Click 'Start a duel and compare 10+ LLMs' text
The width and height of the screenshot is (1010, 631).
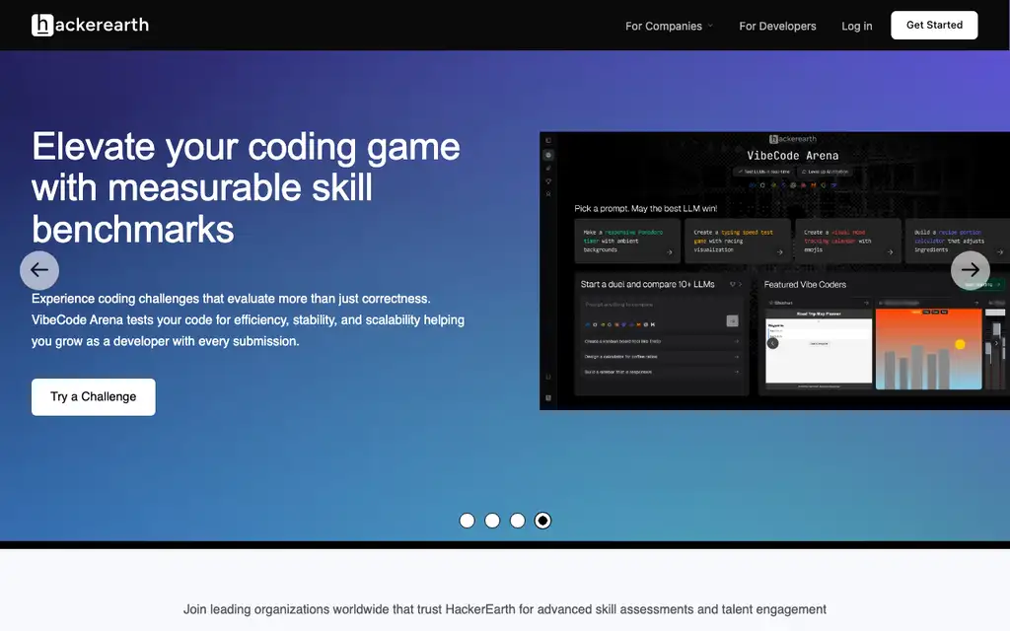pyautogui.click(x=647, y=285)
